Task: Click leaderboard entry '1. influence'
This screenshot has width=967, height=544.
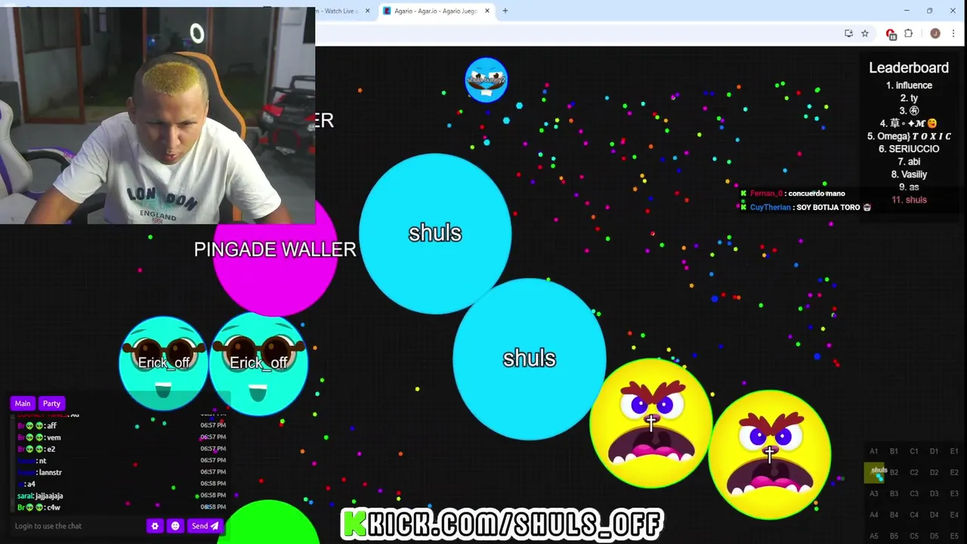Action: 909,85
